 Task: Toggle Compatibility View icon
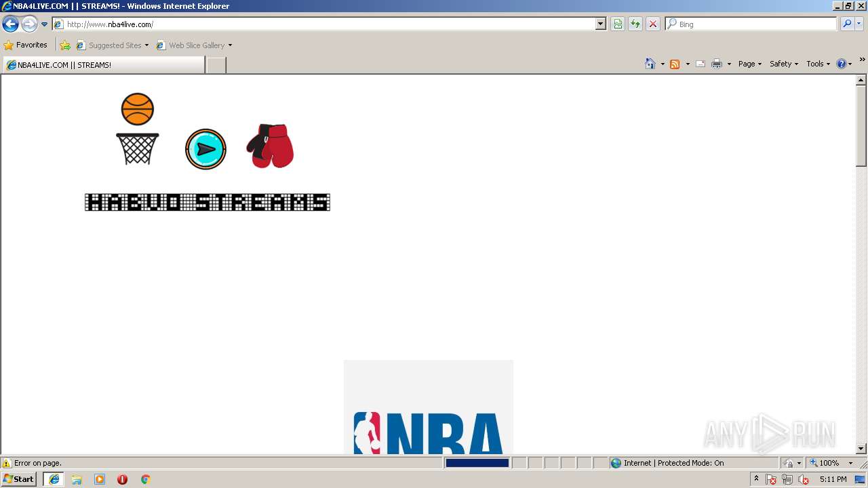point(618,24)
